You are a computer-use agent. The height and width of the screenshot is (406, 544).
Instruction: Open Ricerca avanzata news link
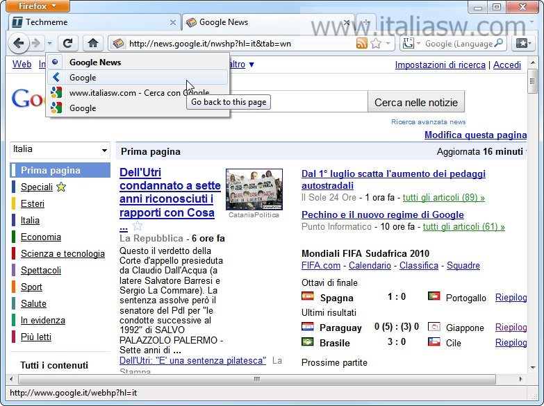click(x=428, y=121)
